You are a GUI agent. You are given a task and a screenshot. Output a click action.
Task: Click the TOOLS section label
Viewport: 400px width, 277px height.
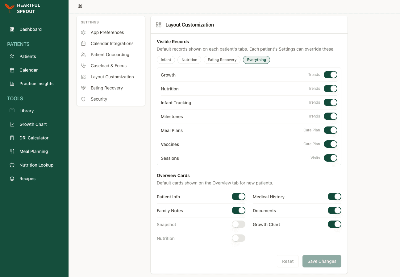coord(15,98)
